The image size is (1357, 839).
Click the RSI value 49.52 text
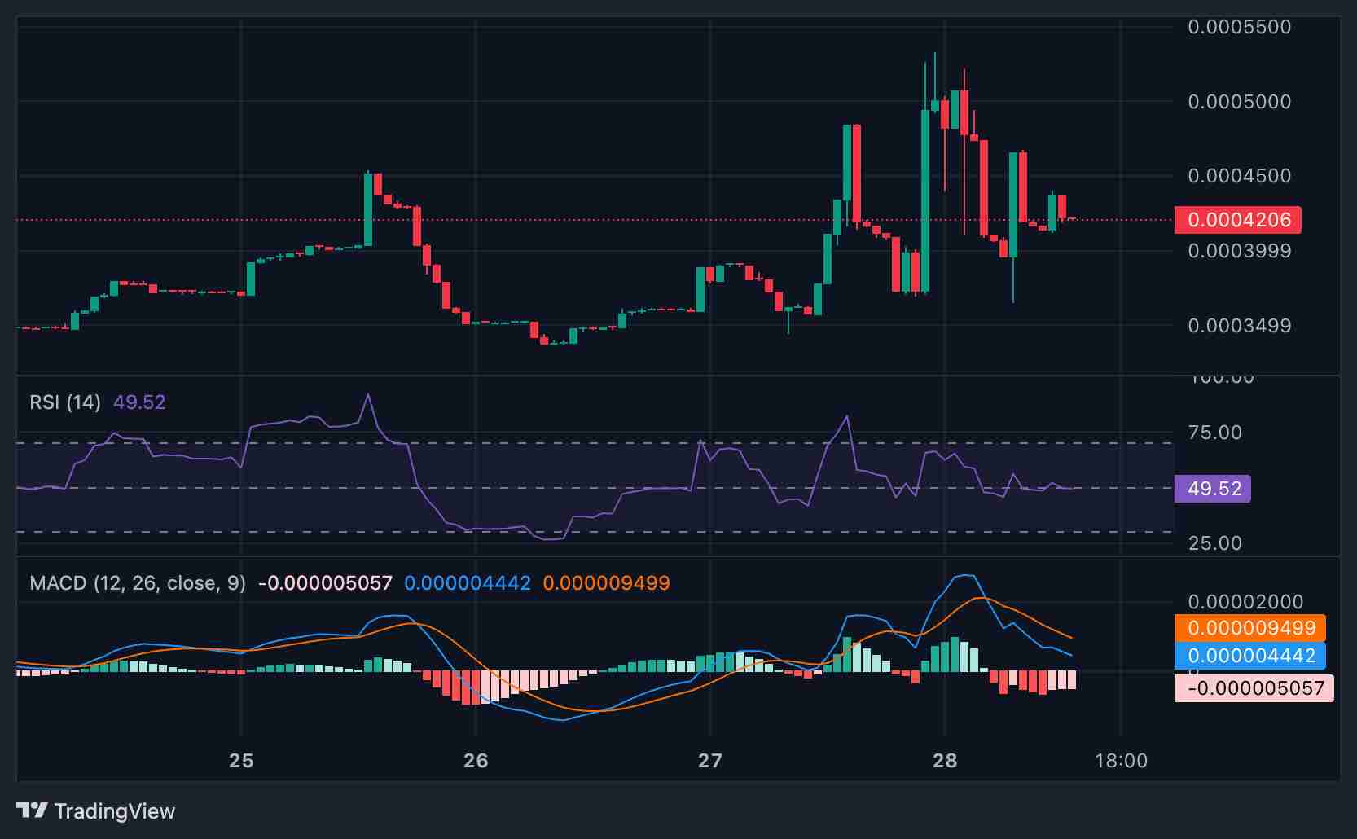[x=140, y=402]
